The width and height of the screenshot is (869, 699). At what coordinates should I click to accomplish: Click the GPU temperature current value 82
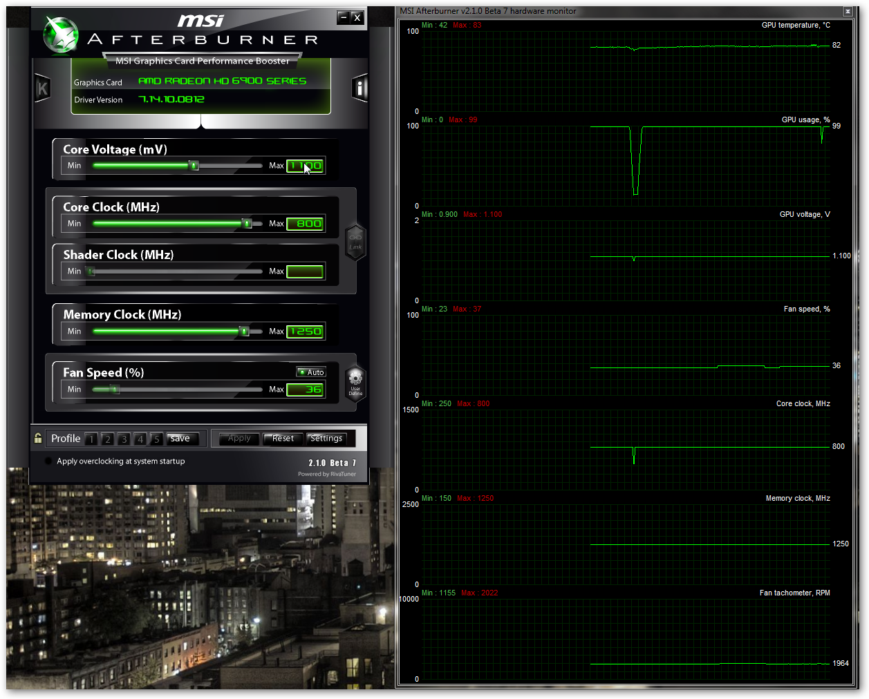tap(837, 45)
